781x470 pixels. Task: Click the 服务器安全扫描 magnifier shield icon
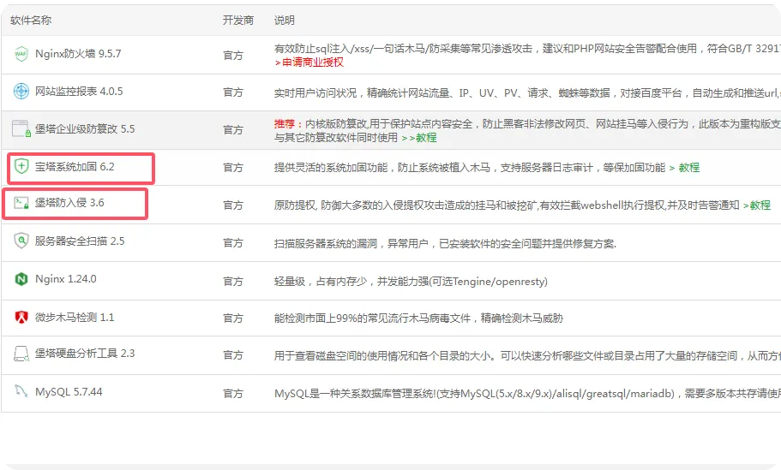click(x=21, y=241)
